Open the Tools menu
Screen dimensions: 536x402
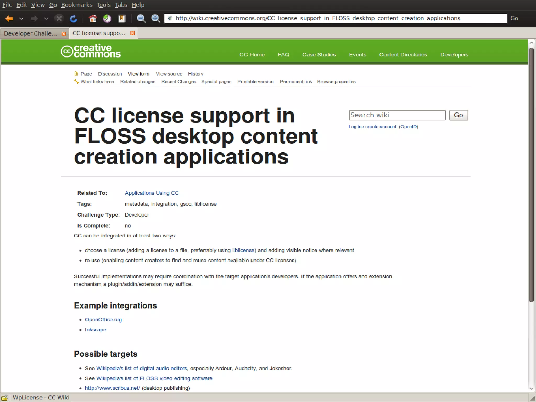pyautogui.click(x=104, y=5)
